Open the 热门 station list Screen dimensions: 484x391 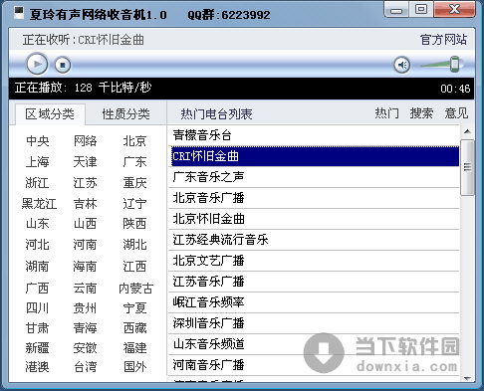pyautogui.click(x=386, y=113)
